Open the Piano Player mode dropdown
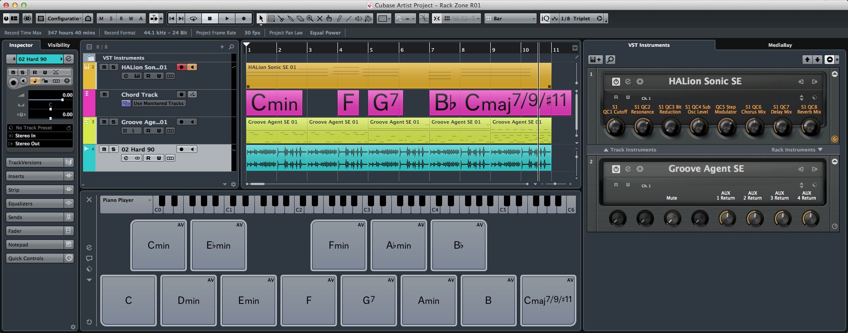Viewport: 848px width, 333px height. tap(126, 200)
